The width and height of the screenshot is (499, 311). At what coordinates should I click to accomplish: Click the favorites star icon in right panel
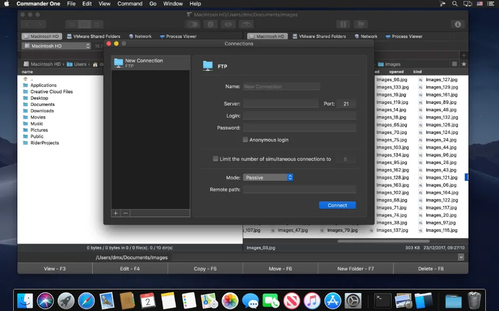[x=464, y=64]
